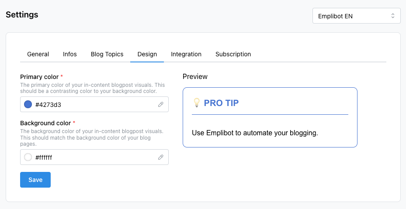This screenshot has height=209, width=406.
Task: Click the preview text about automating blogging
Action: tap(255, 133)
